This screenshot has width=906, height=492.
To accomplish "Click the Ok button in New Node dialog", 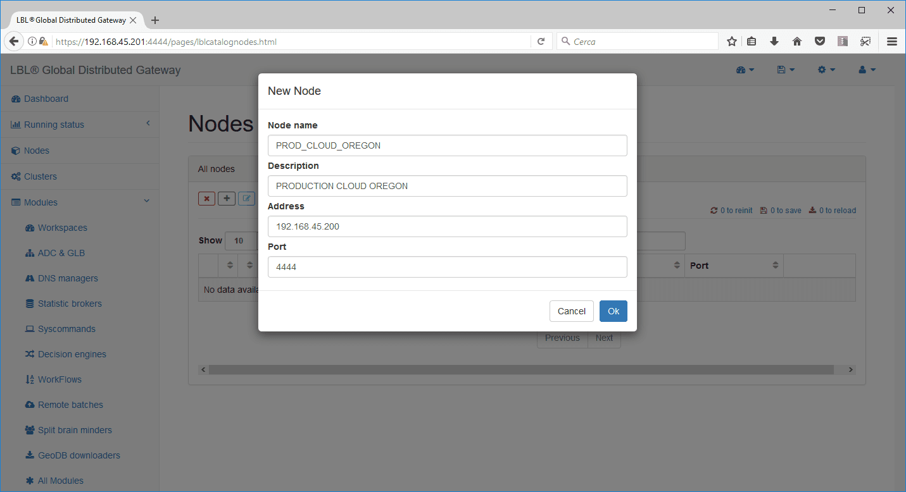I will coord(613,311).
